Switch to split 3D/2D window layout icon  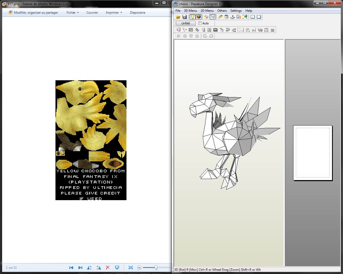[x=253, y=17]
